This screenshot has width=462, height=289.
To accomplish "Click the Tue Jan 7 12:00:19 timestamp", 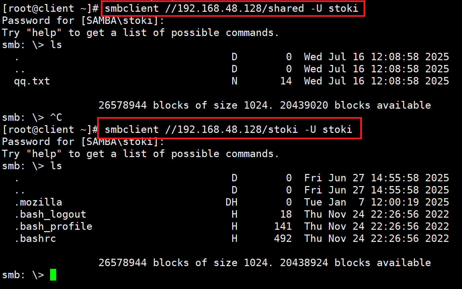I will pyautogui.click(x=376, y=202).
